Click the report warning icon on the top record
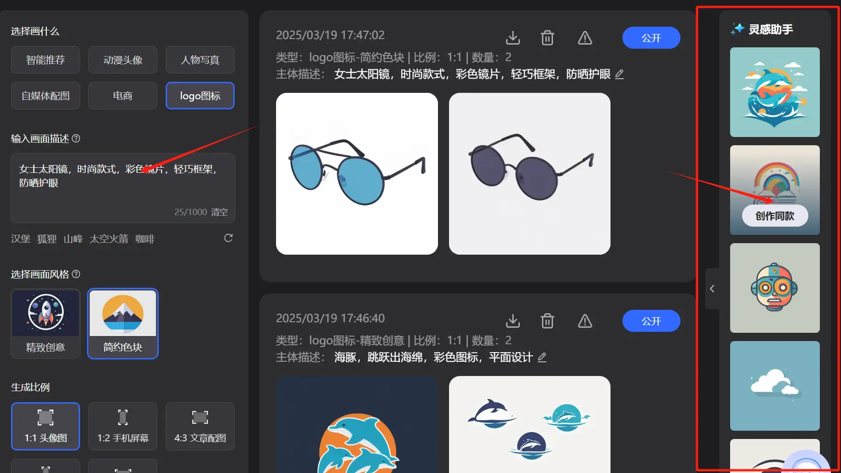Screen dimensions: 841x473 584,38
